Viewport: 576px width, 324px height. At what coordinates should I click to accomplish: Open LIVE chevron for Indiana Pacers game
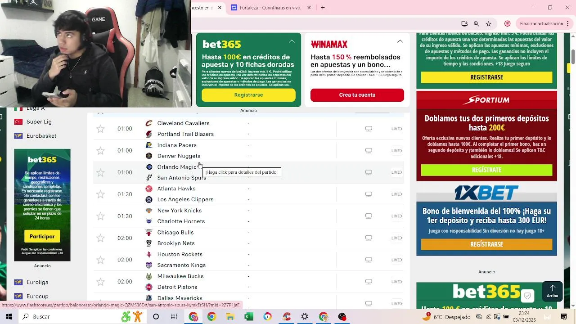pyautogui.click(x=396, y=151)
